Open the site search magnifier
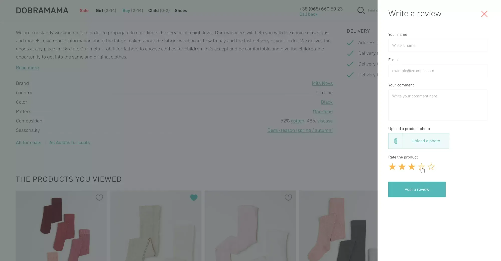Image resolution: width=501 pixels, height=261 pixels. (361, 10)
